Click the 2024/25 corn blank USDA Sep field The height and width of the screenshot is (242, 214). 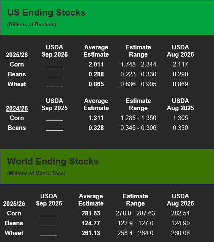55,118
